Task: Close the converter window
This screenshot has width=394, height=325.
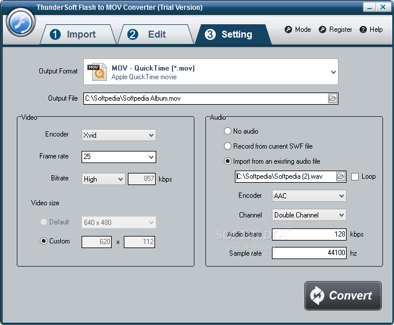Action: [383, 7]
